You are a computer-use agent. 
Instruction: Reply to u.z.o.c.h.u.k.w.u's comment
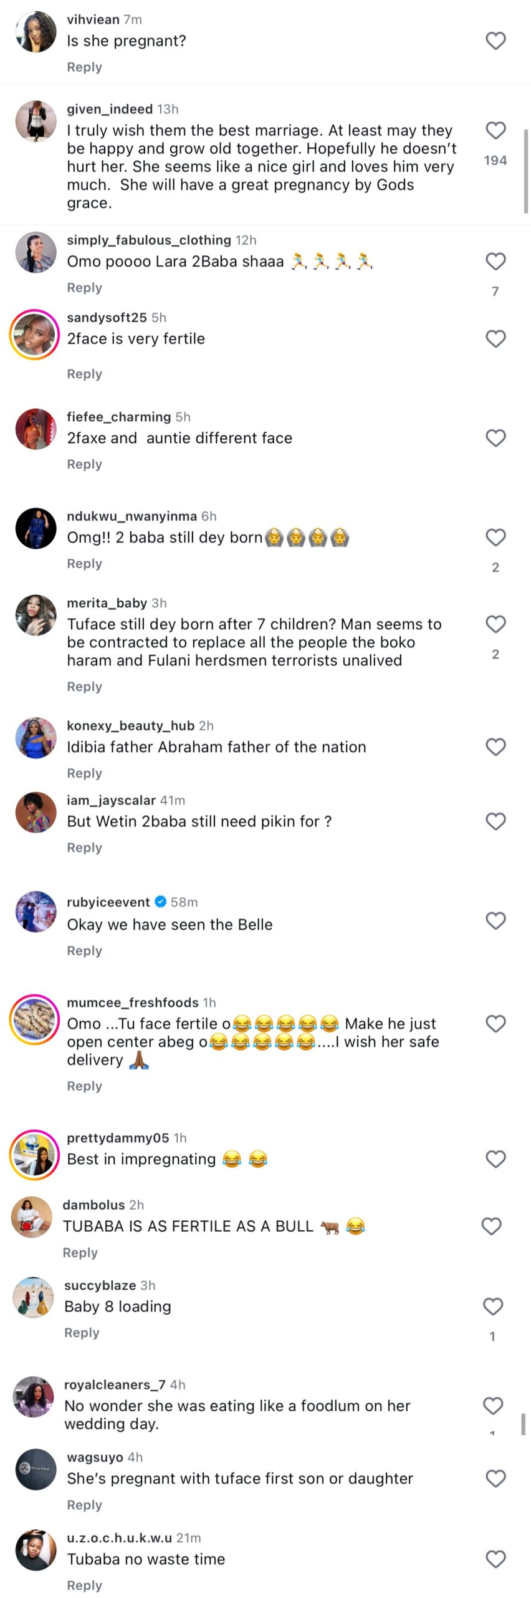(84, 1586)
